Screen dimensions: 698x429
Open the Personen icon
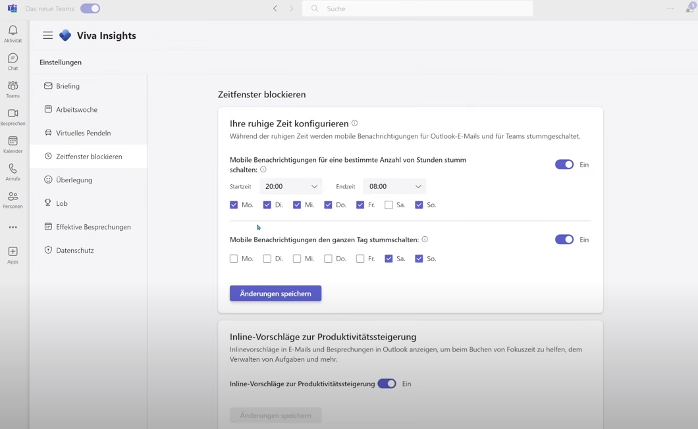pos(13,199)
